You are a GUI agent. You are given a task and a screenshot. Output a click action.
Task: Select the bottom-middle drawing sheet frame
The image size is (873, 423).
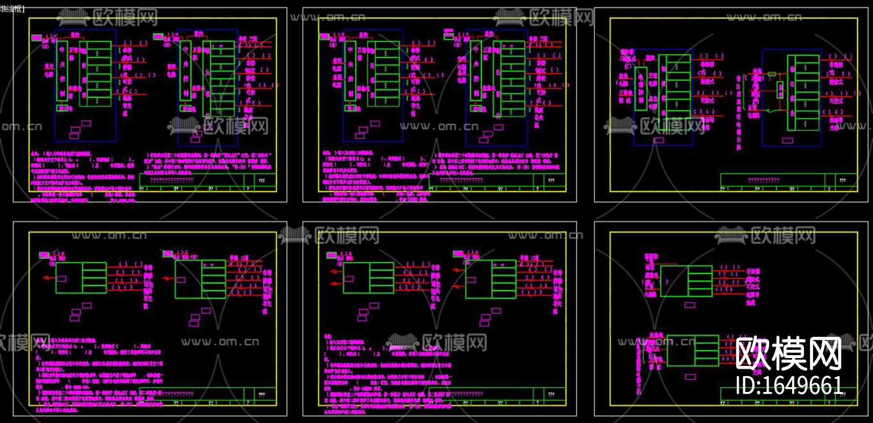point(439,319)
